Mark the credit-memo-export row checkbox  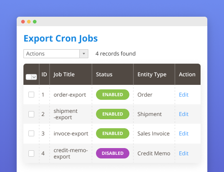(31, 153)
